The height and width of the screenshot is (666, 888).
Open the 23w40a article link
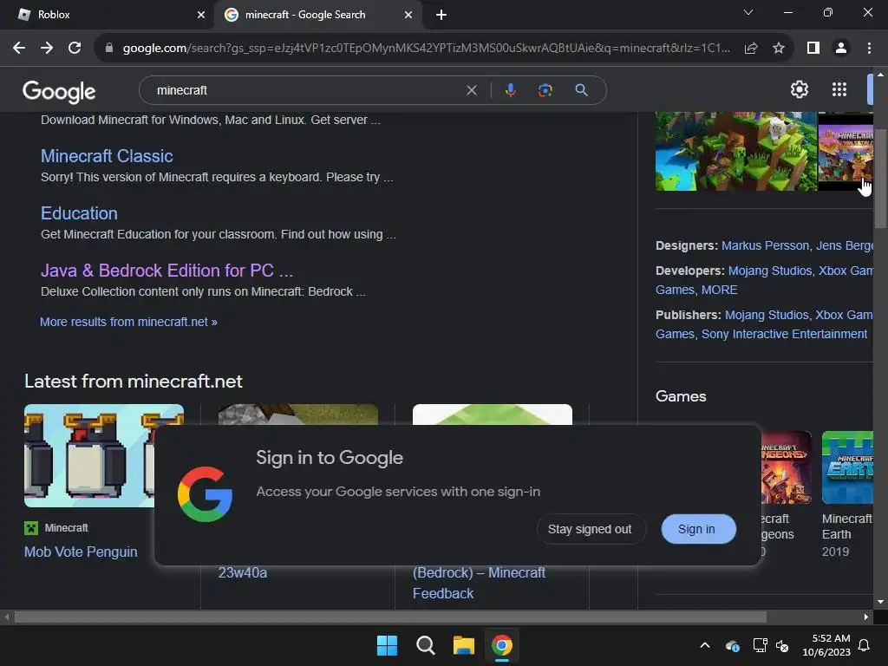(x=243, y=572)
